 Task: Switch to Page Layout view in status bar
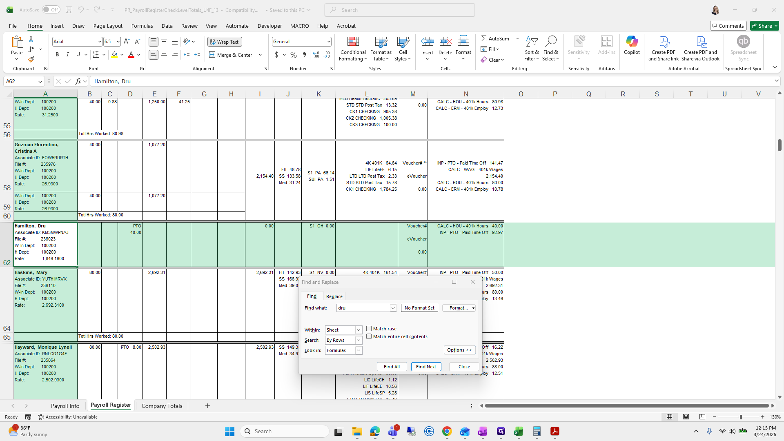[x=686, y=417]
